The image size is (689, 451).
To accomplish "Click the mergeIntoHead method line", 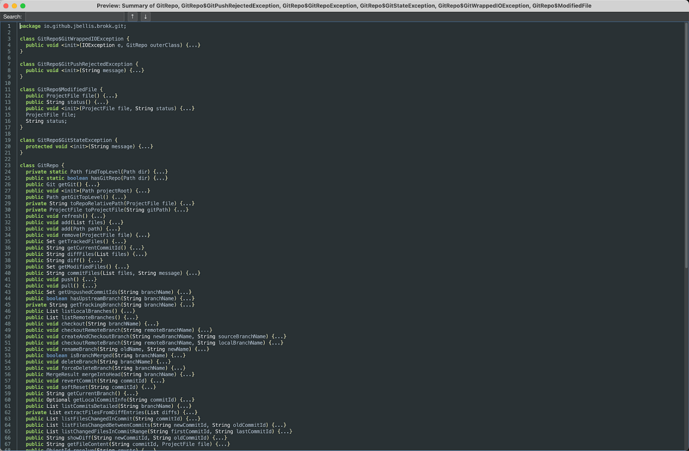I will pos(110,374).
